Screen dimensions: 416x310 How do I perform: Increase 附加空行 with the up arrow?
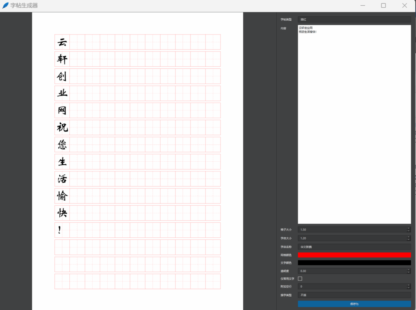point(408,285)
